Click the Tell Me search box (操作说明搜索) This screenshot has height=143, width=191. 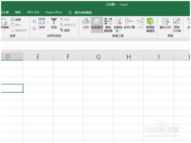pyautogui.click(x=83, y=12)
